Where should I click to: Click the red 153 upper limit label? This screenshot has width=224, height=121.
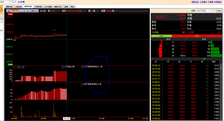tap(10, 14)
